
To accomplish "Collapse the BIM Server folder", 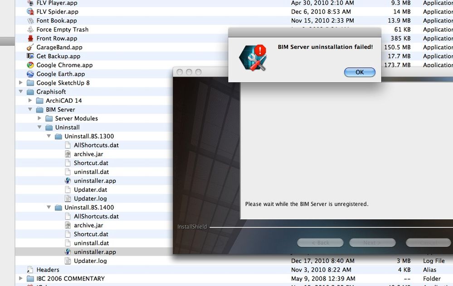I will click(x=30, y=110).
